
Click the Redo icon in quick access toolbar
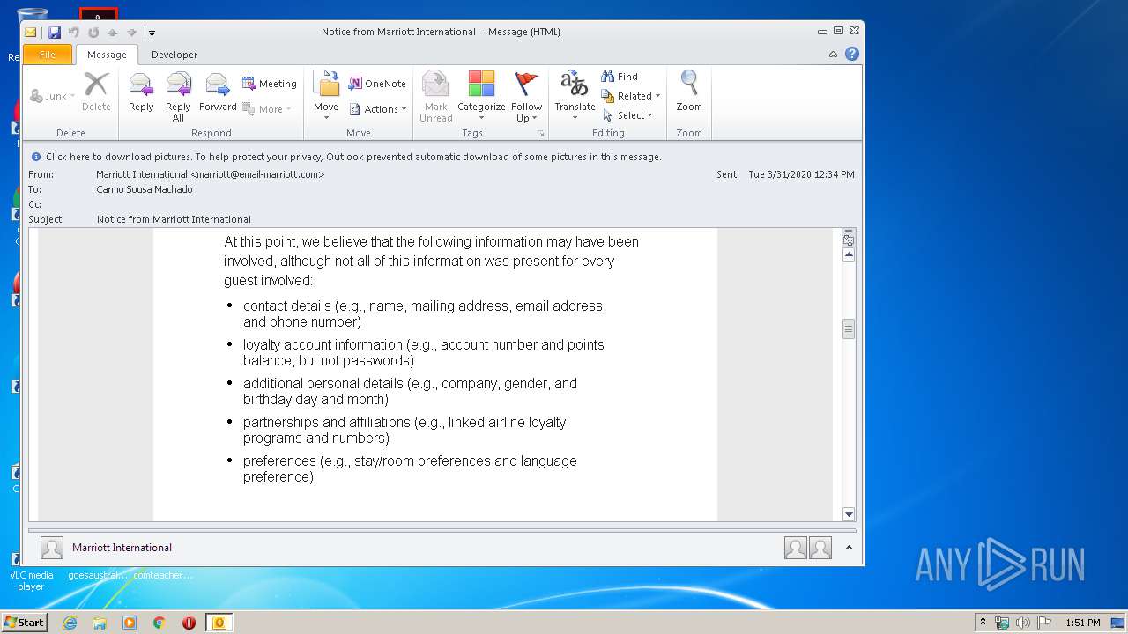[93, 33]
